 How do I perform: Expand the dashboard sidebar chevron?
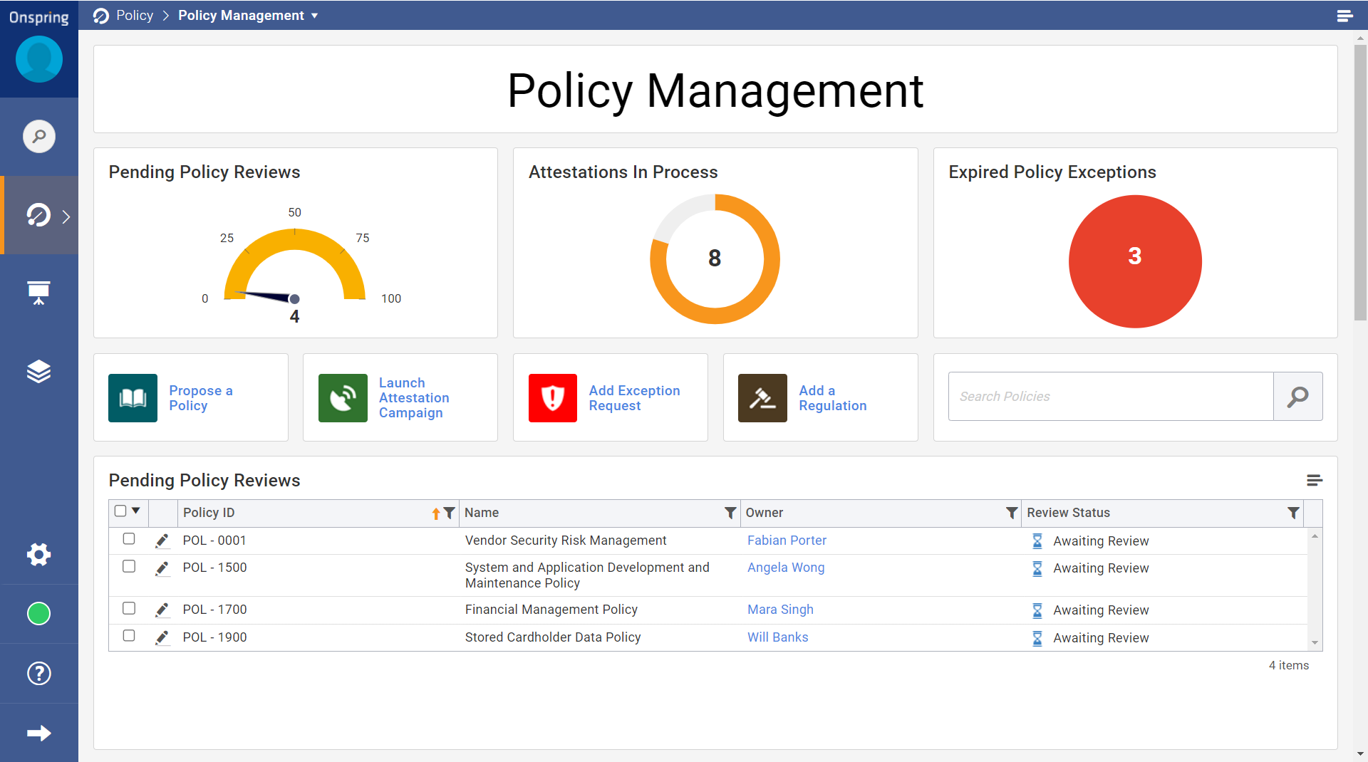[x=66, y=216]
